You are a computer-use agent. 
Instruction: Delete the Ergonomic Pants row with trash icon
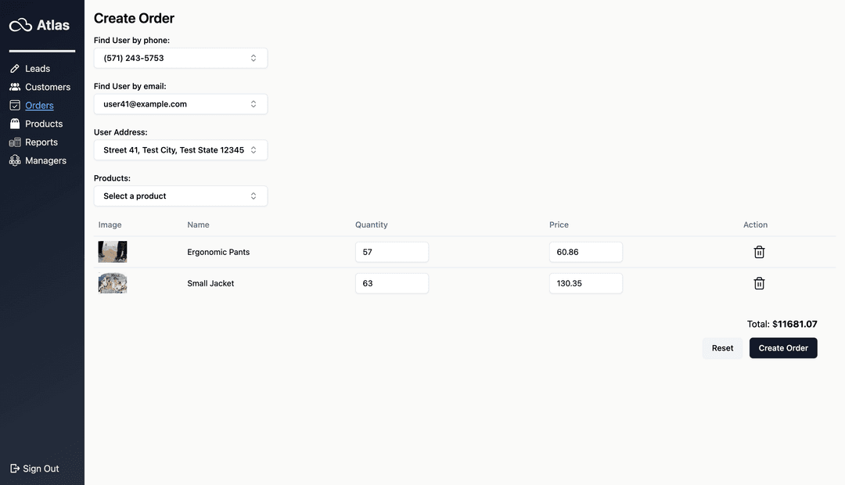click(x=758, y=252)
